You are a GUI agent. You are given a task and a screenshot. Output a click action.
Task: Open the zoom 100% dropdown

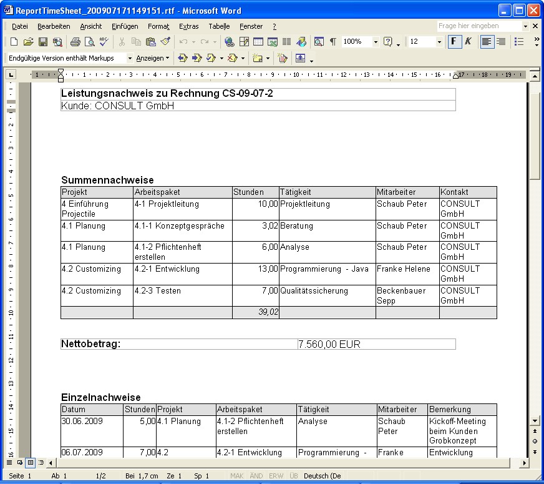click(376, 42)
